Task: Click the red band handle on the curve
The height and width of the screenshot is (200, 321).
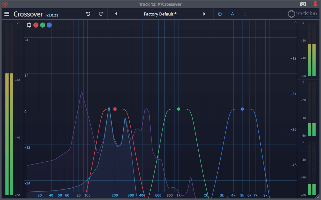Action: pyautogui.click(x=115, y=109)
